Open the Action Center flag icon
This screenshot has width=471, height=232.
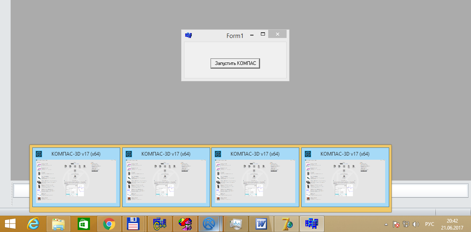click(x=396, y=224)
